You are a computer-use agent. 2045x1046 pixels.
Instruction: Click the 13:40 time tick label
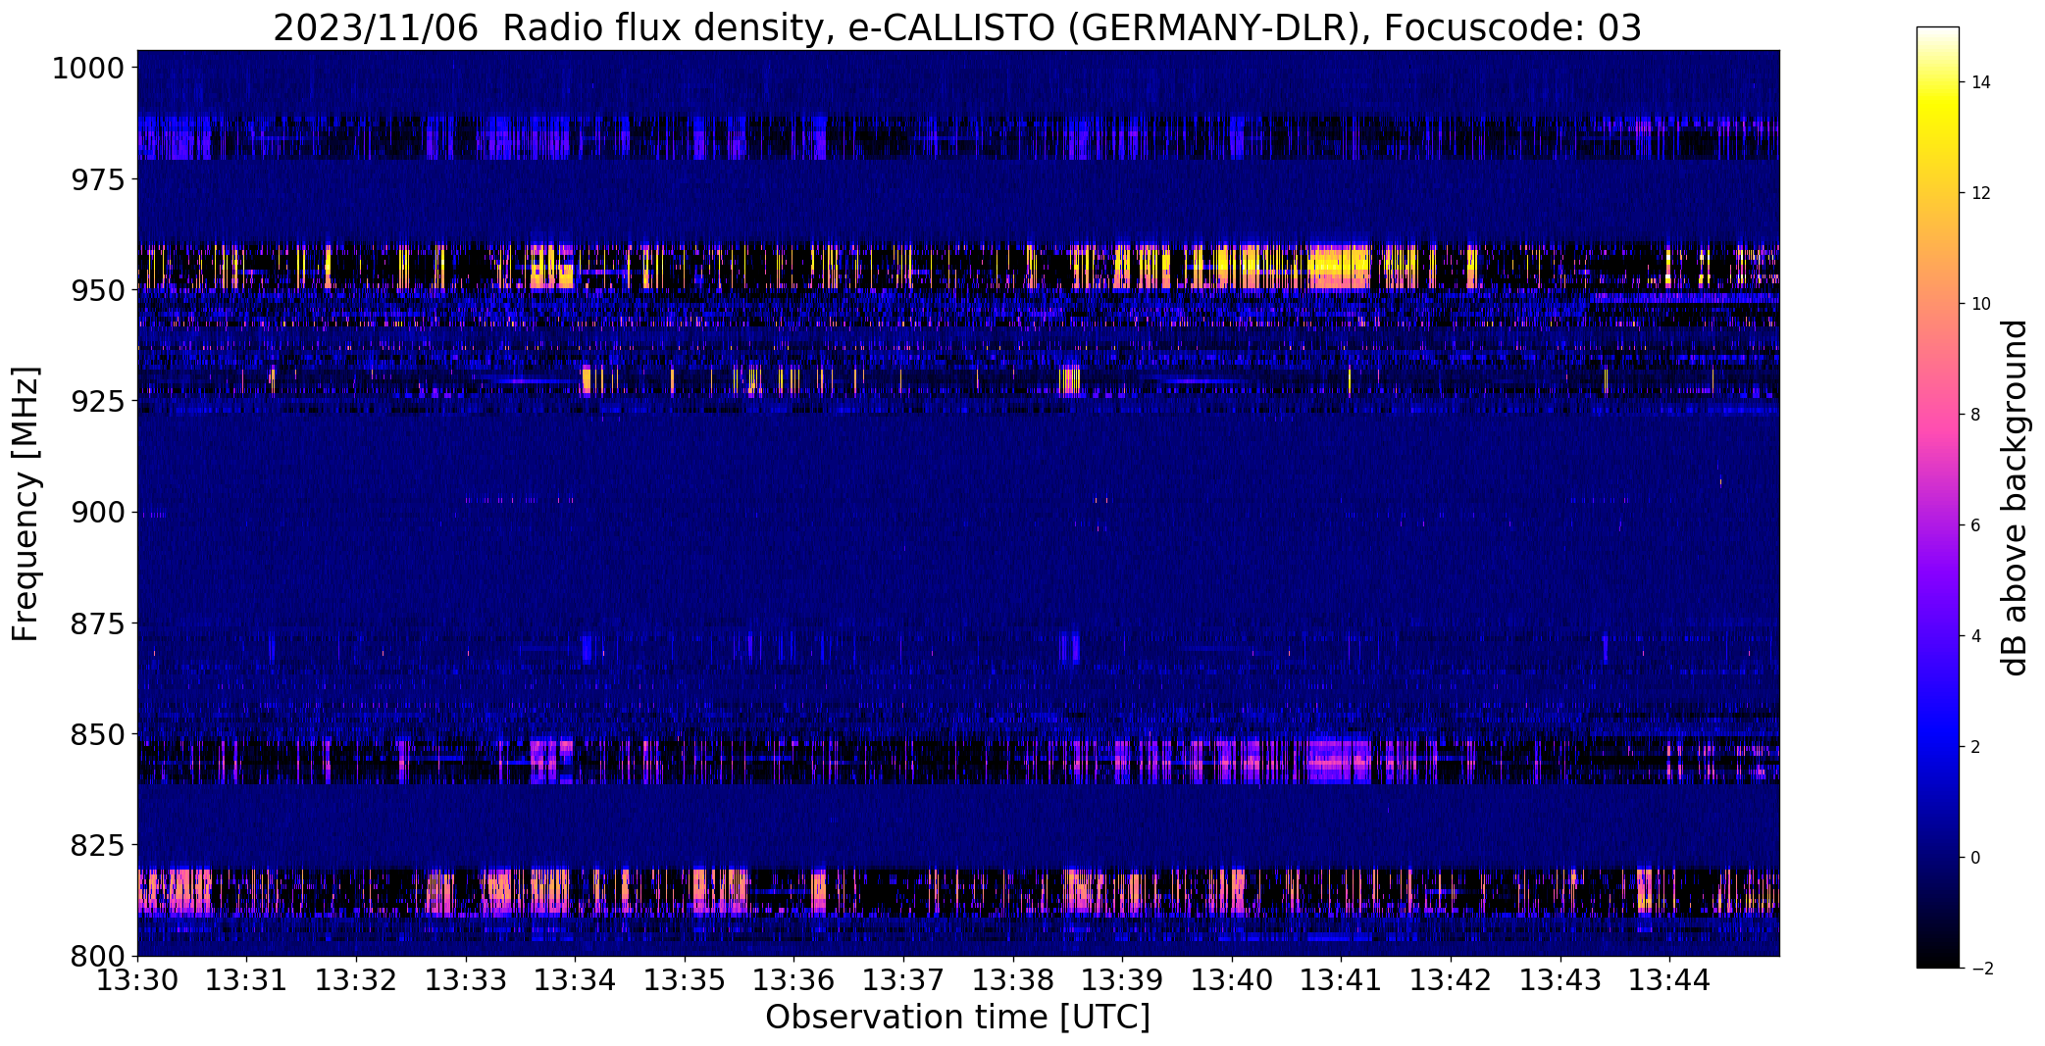tap(1232, 980)
